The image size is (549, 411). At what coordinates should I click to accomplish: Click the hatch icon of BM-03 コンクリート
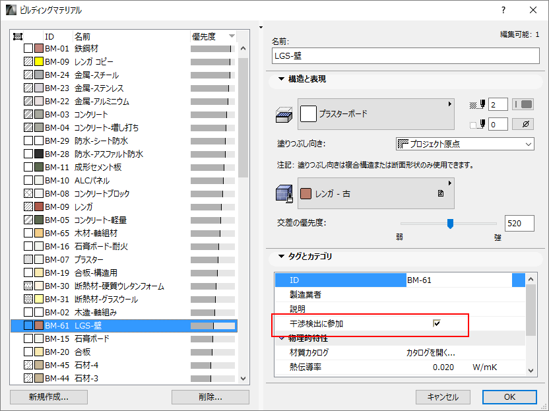tap(28, 114)
